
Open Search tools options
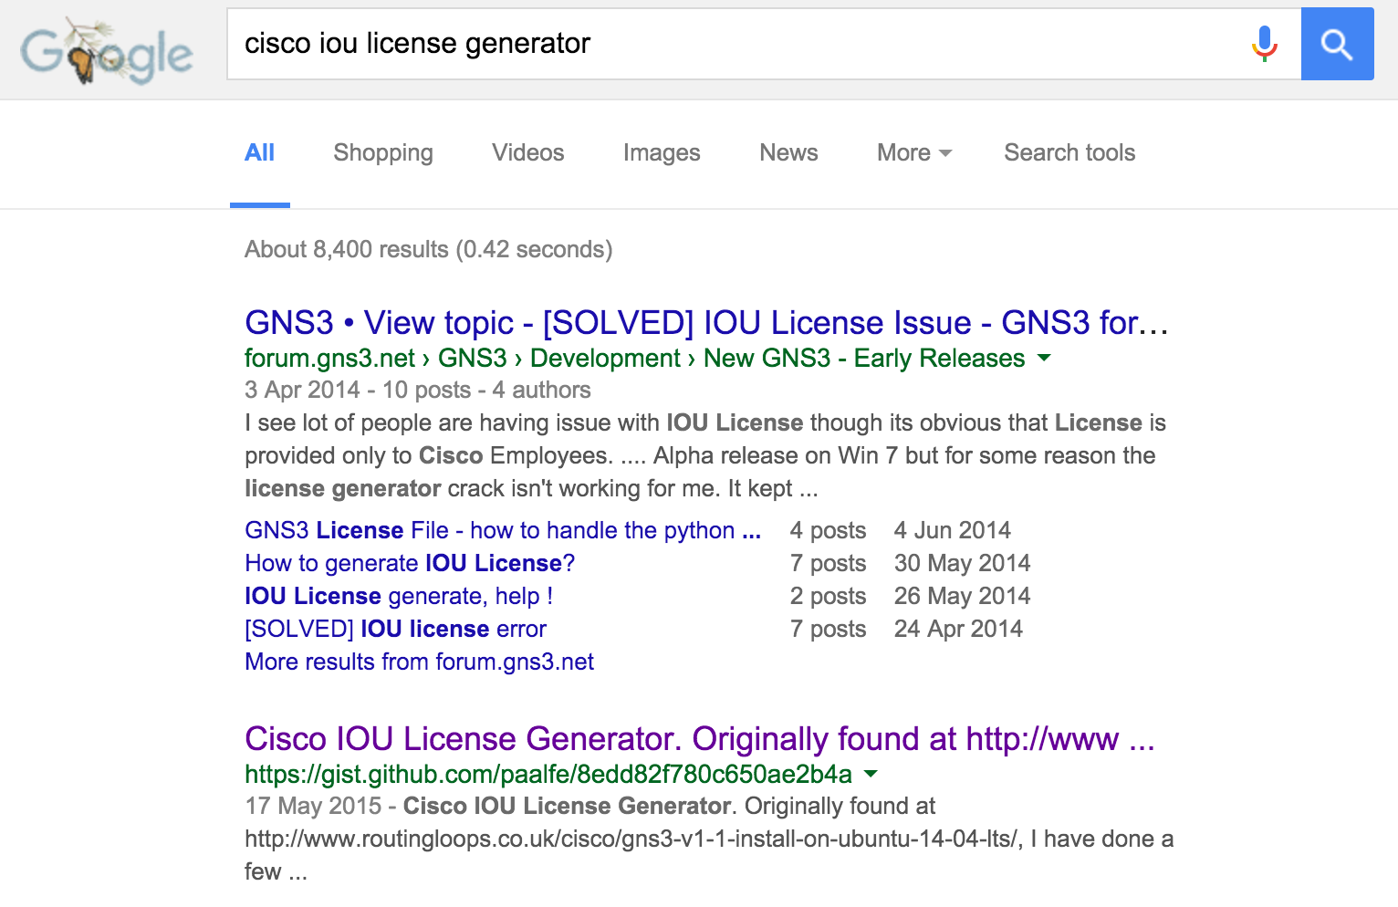tap(1069, 152)
